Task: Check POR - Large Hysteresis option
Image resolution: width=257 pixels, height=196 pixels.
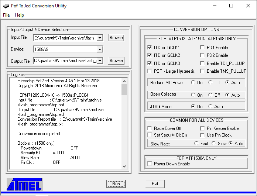Action: click(x=150, y=71)
